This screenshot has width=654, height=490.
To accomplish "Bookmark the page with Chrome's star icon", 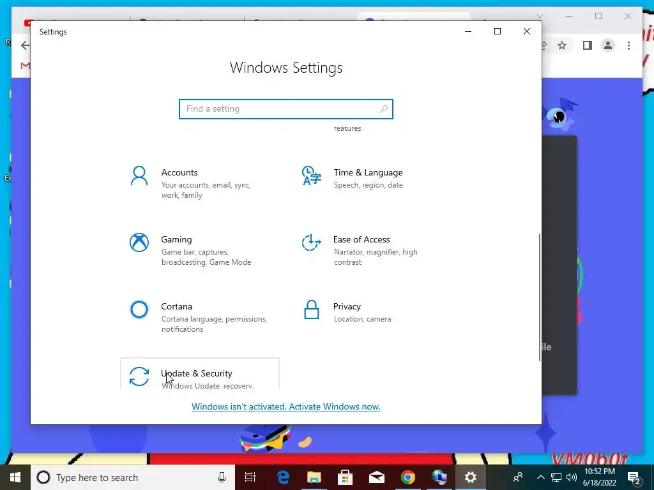I will (562, 45).
